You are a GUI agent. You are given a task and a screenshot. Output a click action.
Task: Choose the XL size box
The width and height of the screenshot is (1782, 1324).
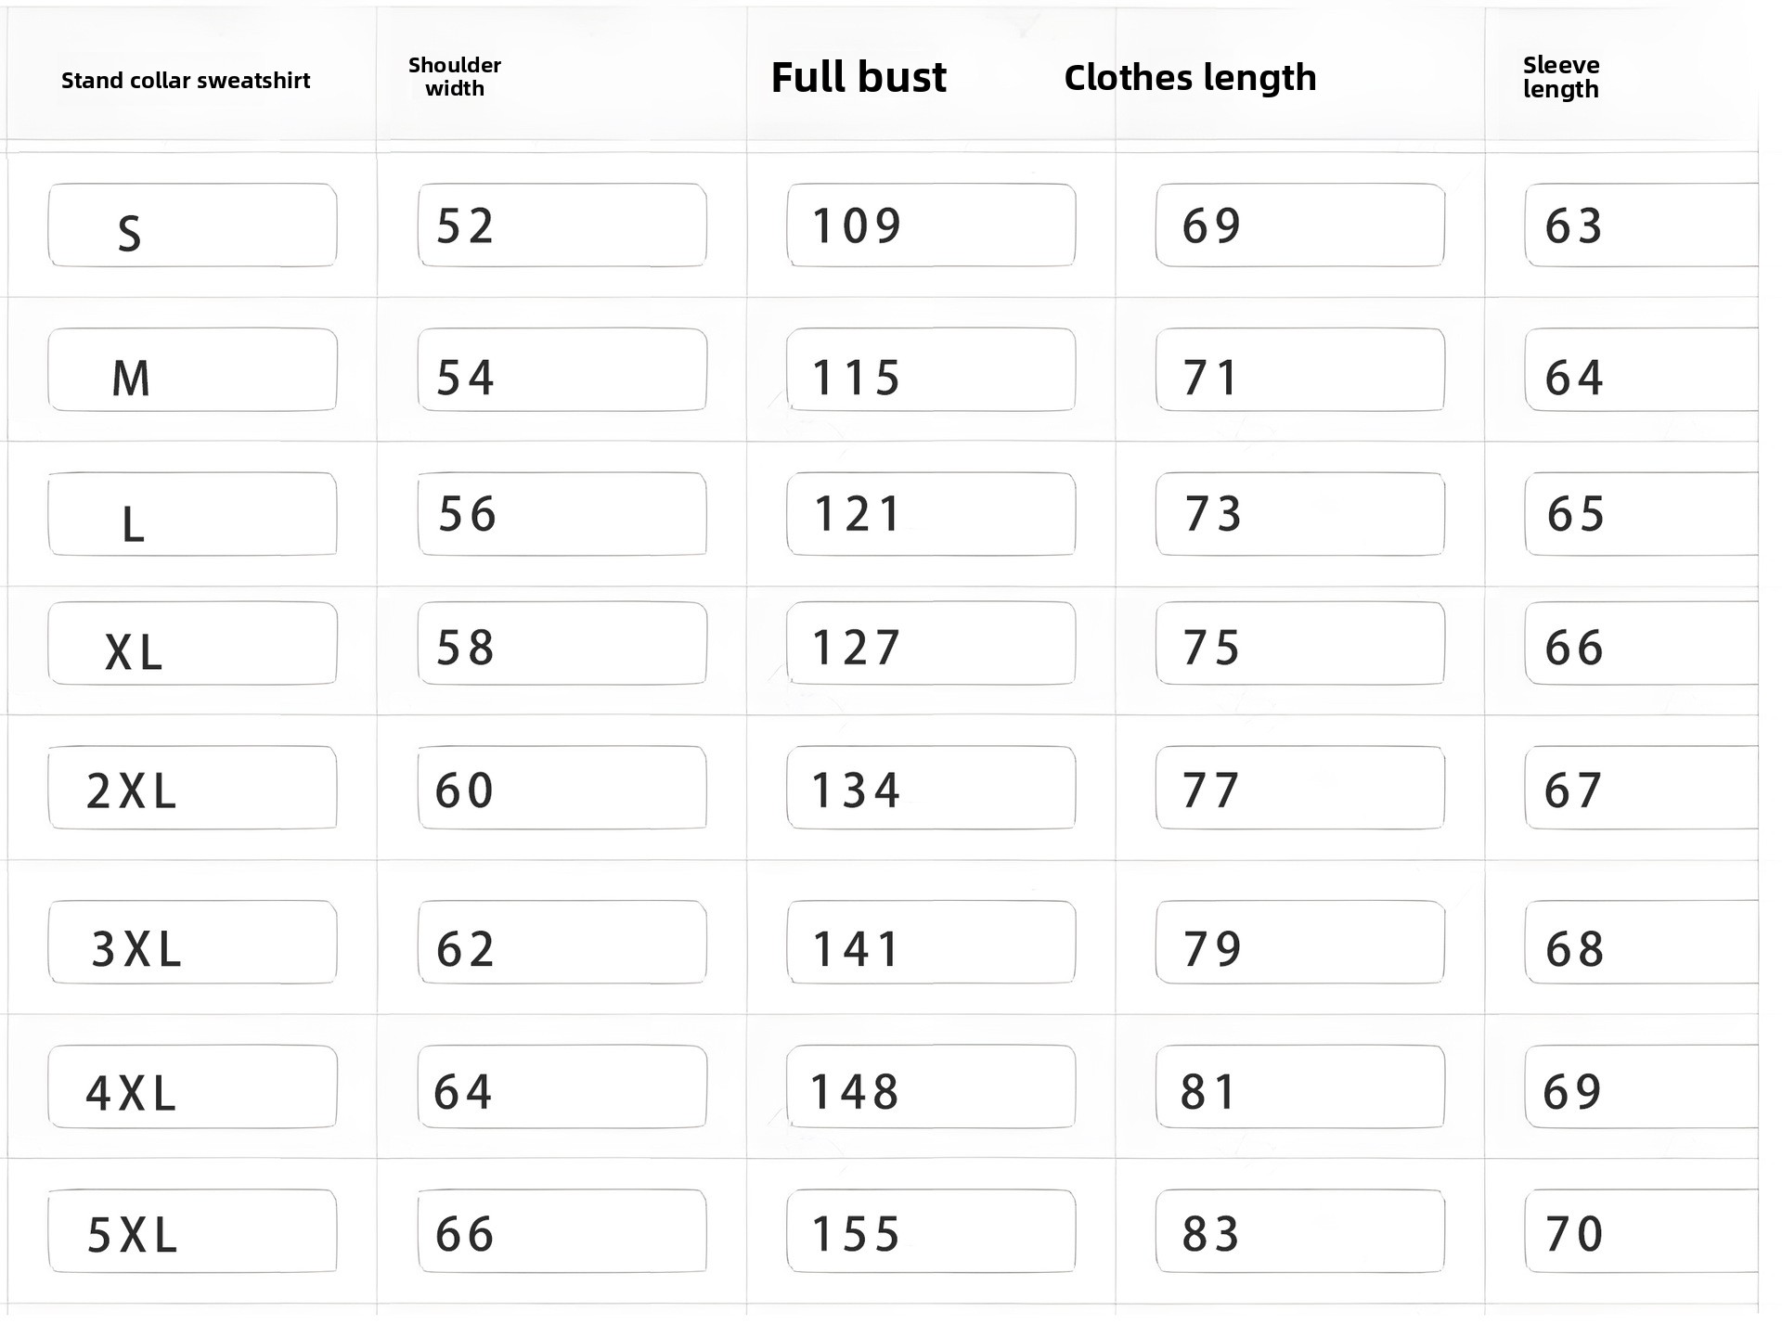pos(192,644)
